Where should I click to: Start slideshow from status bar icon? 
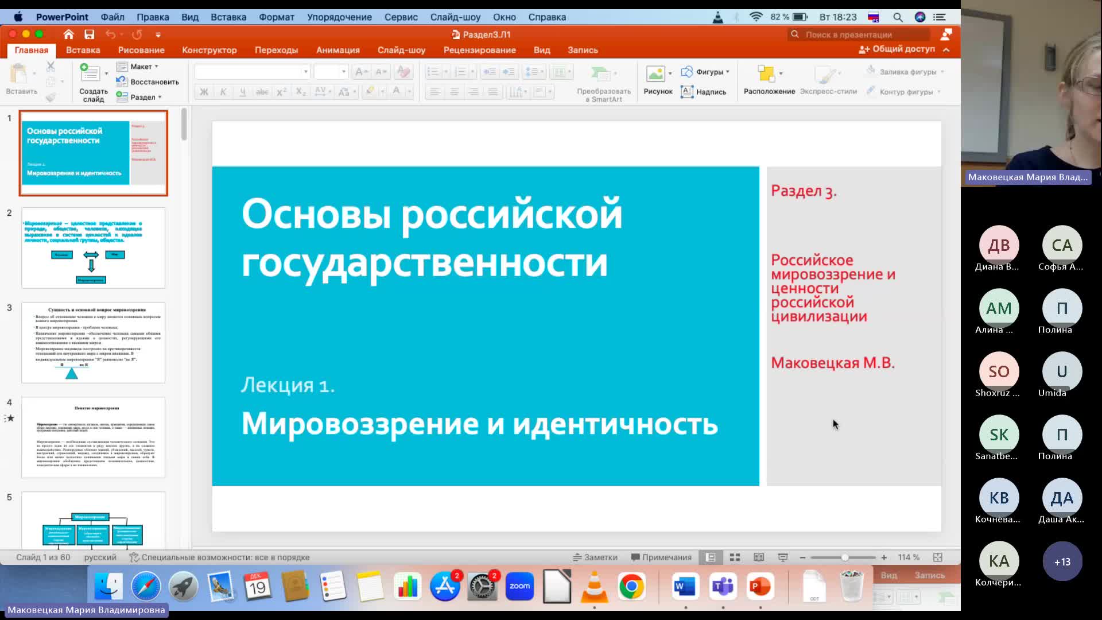(783, 557)
